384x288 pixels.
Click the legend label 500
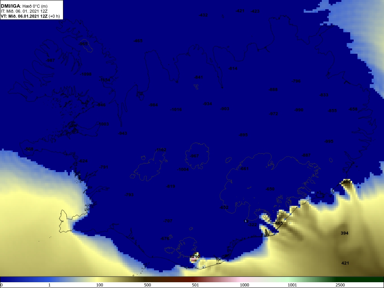coord(147,285)
